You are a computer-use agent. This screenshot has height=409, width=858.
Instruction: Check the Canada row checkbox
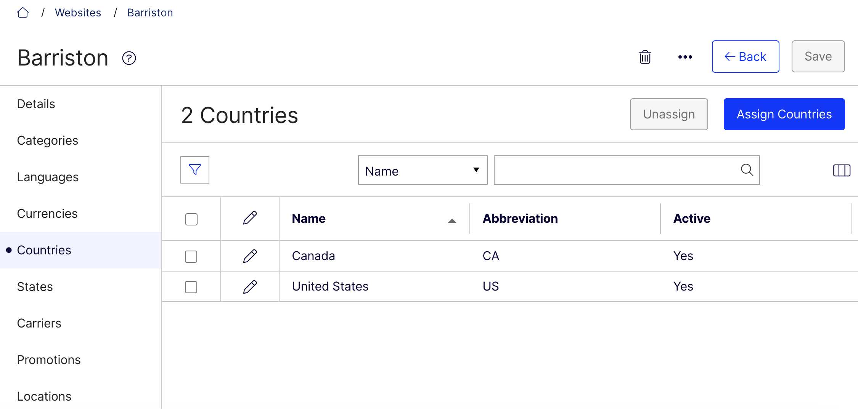(x=191, y=256)
